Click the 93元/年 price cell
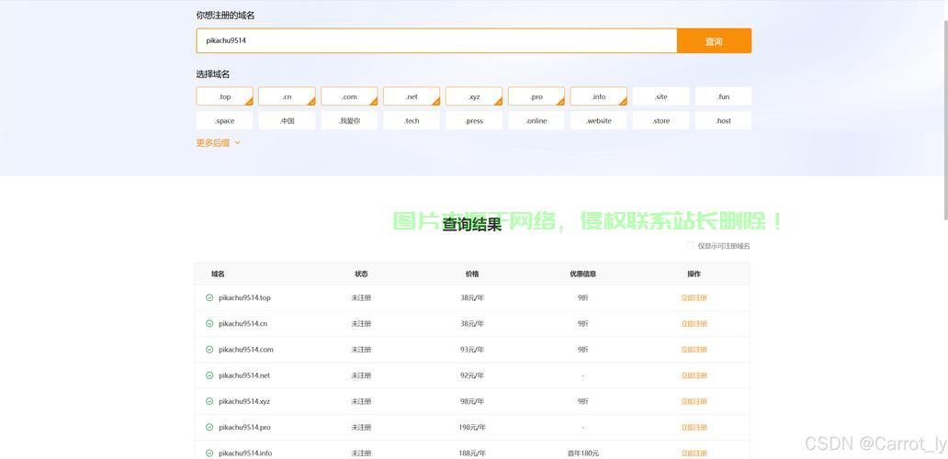This screenshot has height=459, width=948. (472, 350)
